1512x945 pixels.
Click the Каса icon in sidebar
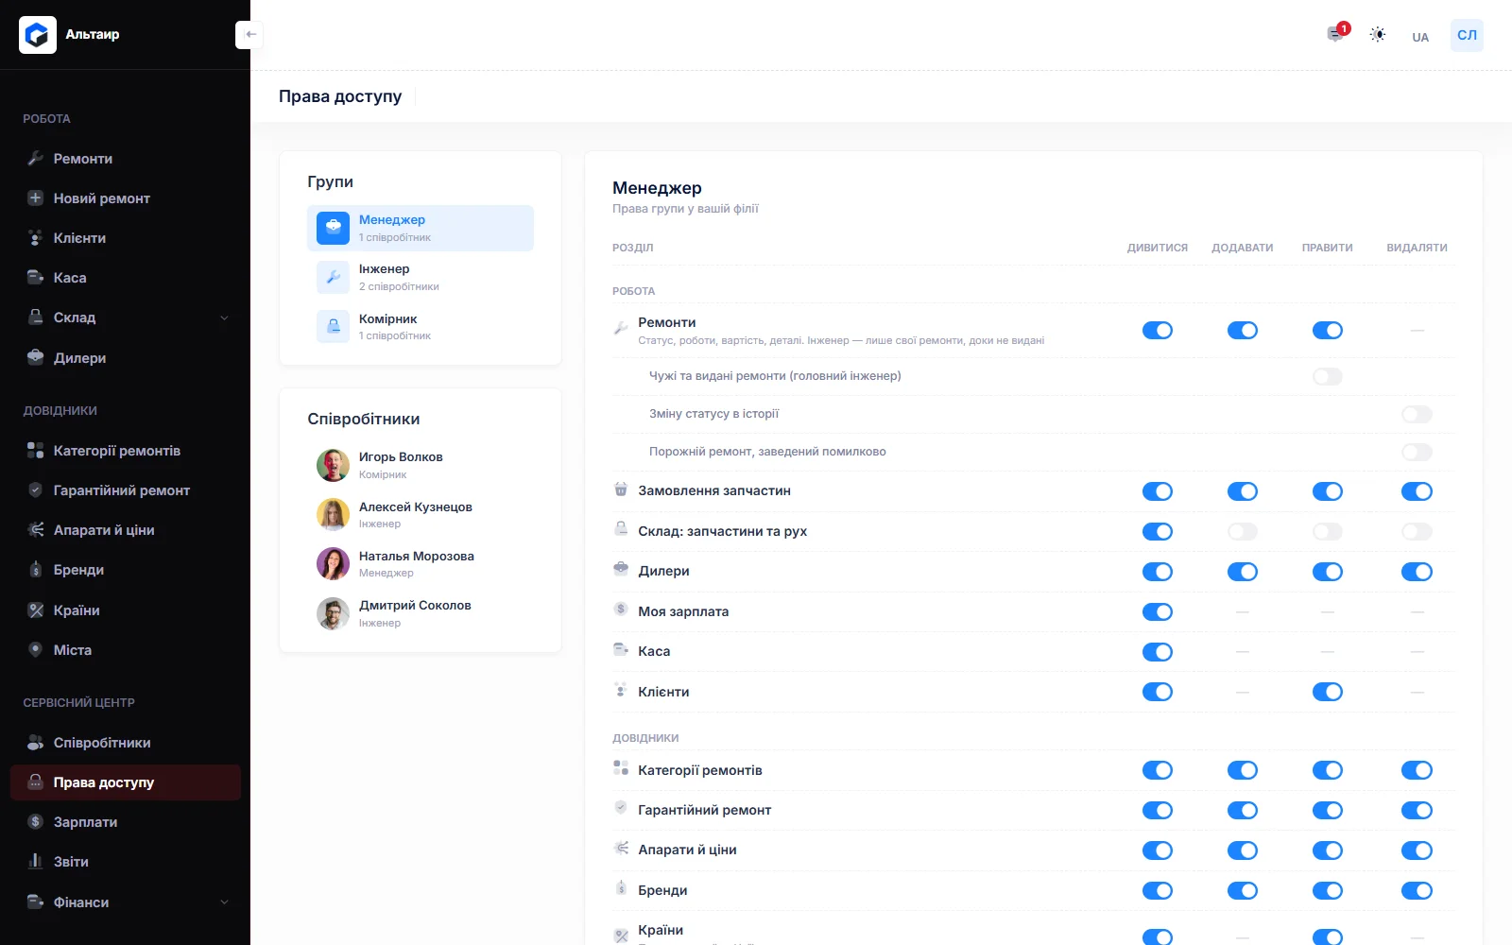click(x=36, y=278)
